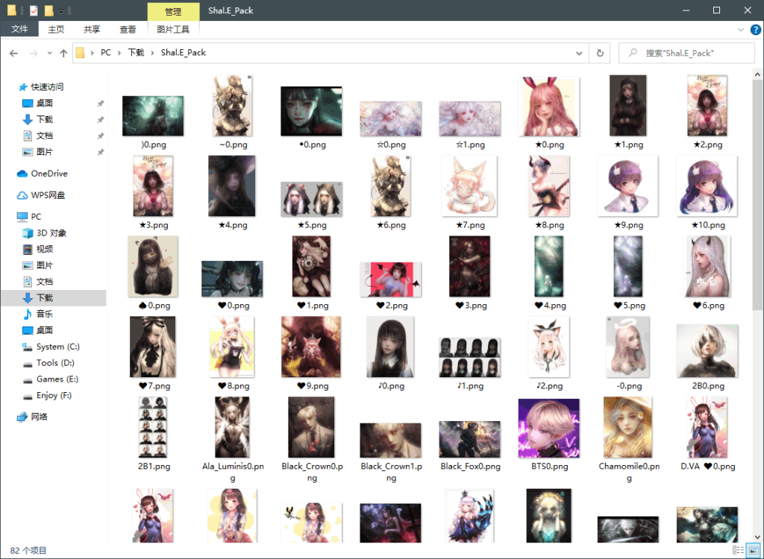
Task: Open the 文件 menu
Action: pyautogui.click(x=19, y=29)
